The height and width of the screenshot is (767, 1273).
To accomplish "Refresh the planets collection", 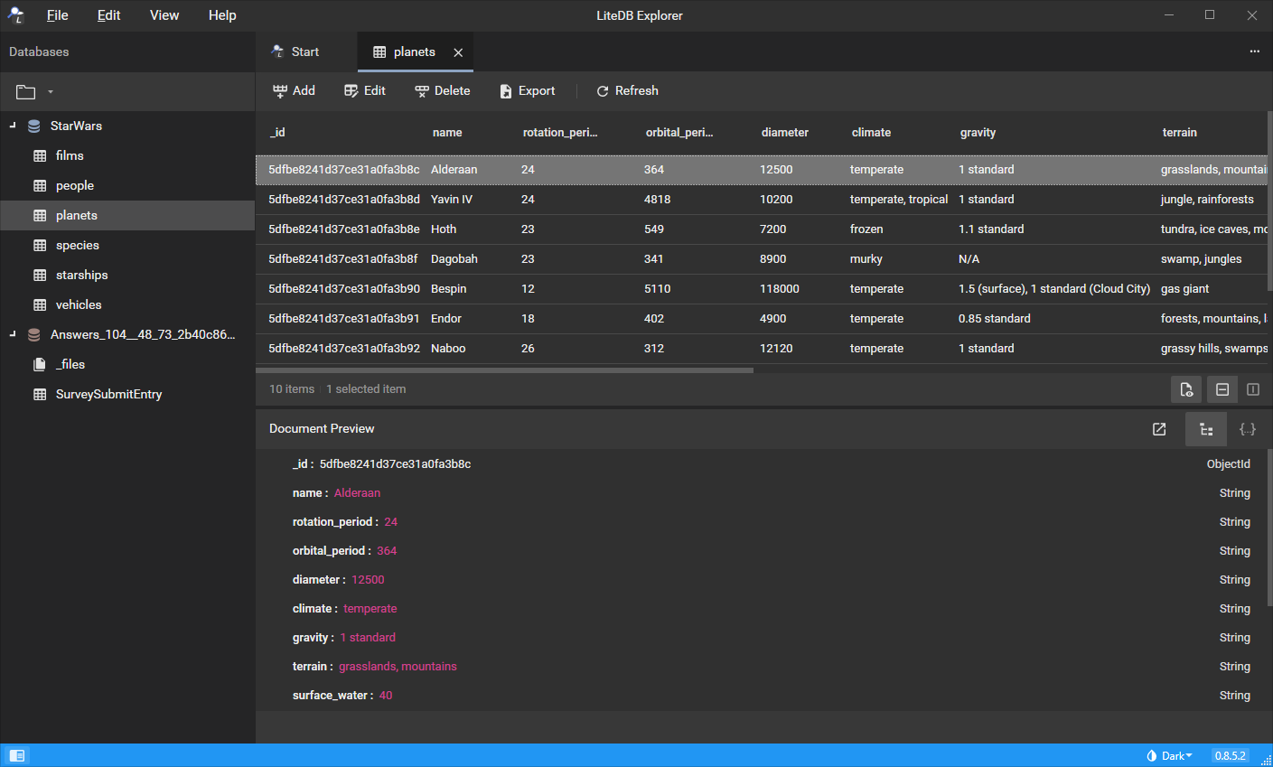I will point(627,91).
